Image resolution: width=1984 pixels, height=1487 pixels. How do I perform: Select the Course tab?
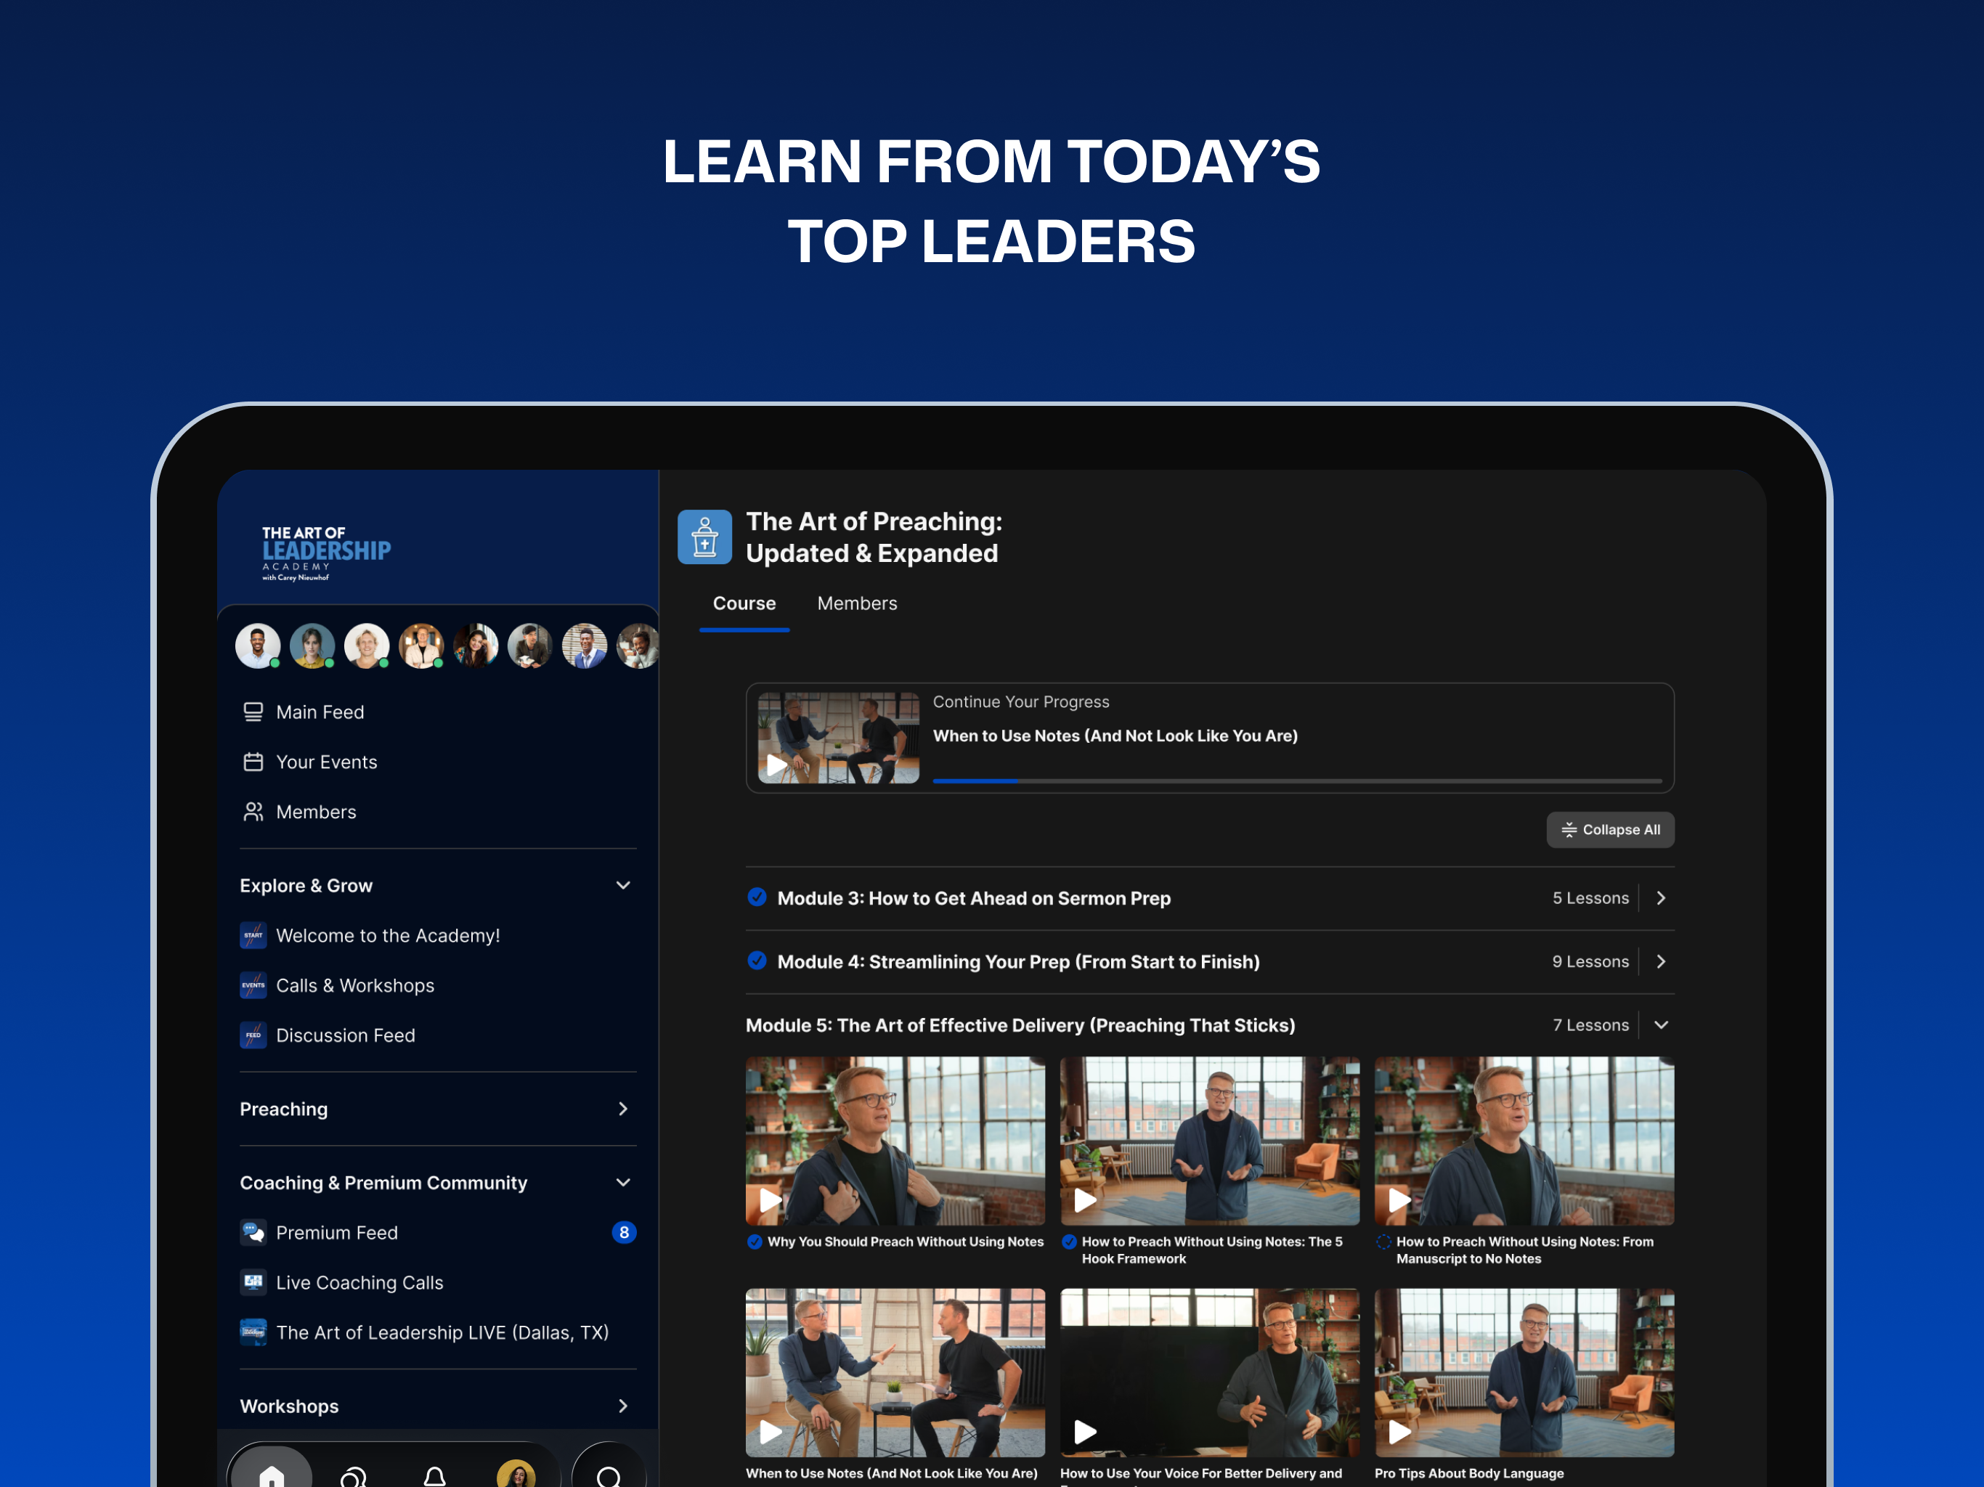click(744, 603)
